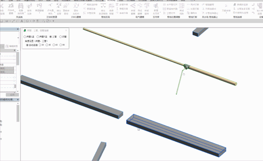Close the lower-left browser panel
The width and height of the screenshot is (263, 161).
(x=18, y=100)
